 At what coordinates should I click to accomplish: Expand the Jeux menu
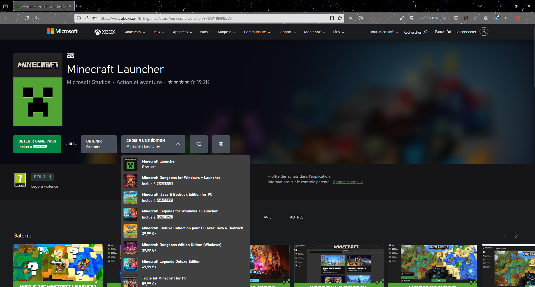(x=159, y=32)
